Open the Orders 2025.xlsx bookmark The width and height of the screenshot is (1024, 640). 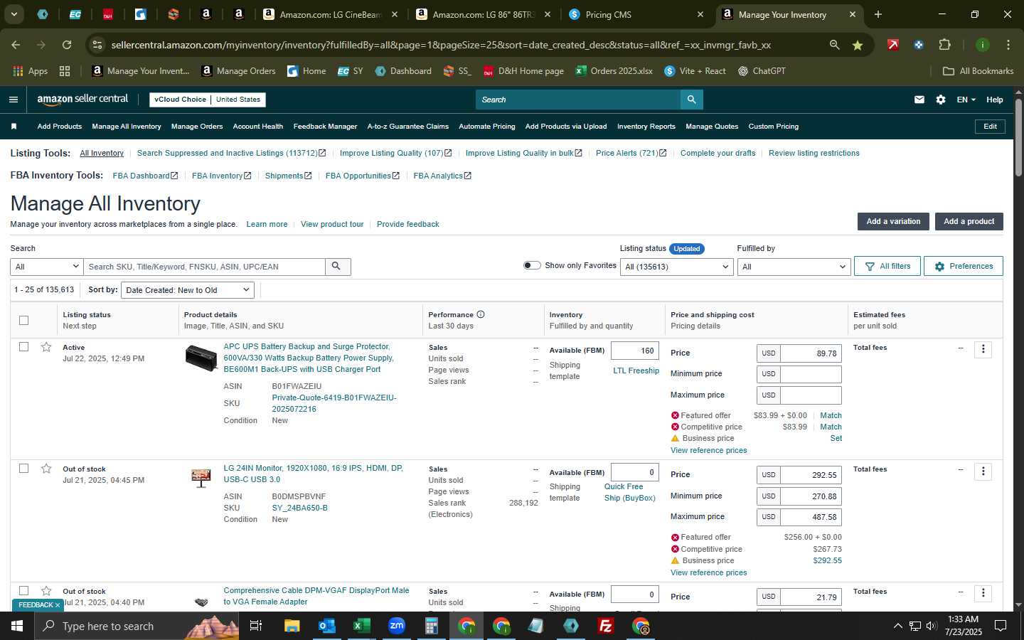(614, 71)
